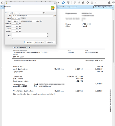Click the Datum field showing 26.06.2025
The height and width of the screenshot is (126, 115).
[x=16, y=18]
